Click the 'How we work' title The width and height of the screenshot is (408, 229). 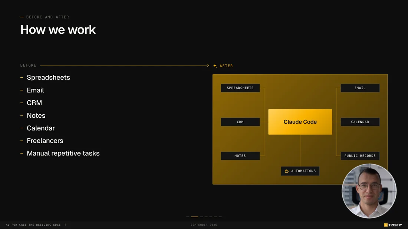tap(58, 30)
